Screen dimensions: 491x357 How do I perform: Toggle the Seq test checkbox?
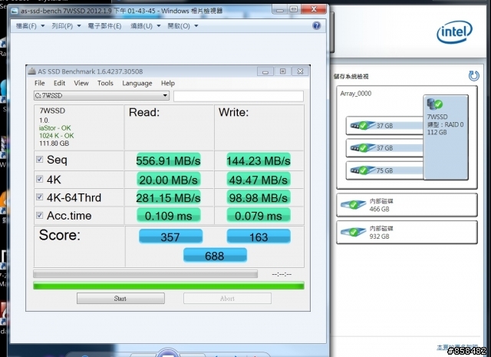coord(39,159)
